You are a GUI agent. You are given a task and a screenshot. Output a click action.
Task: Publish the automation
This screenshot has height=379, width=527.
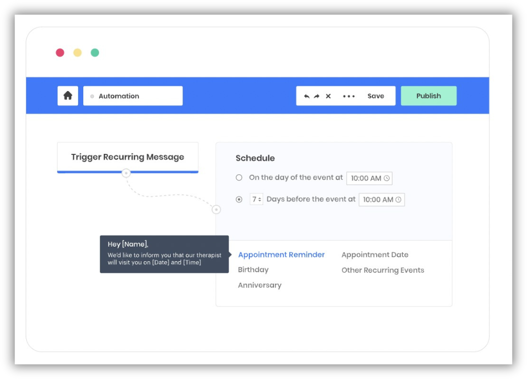[429, 96]
